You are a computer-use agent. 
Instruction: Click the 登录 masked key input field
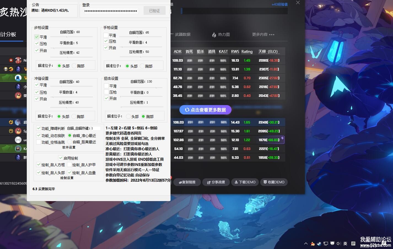click(x=111, y=11)
